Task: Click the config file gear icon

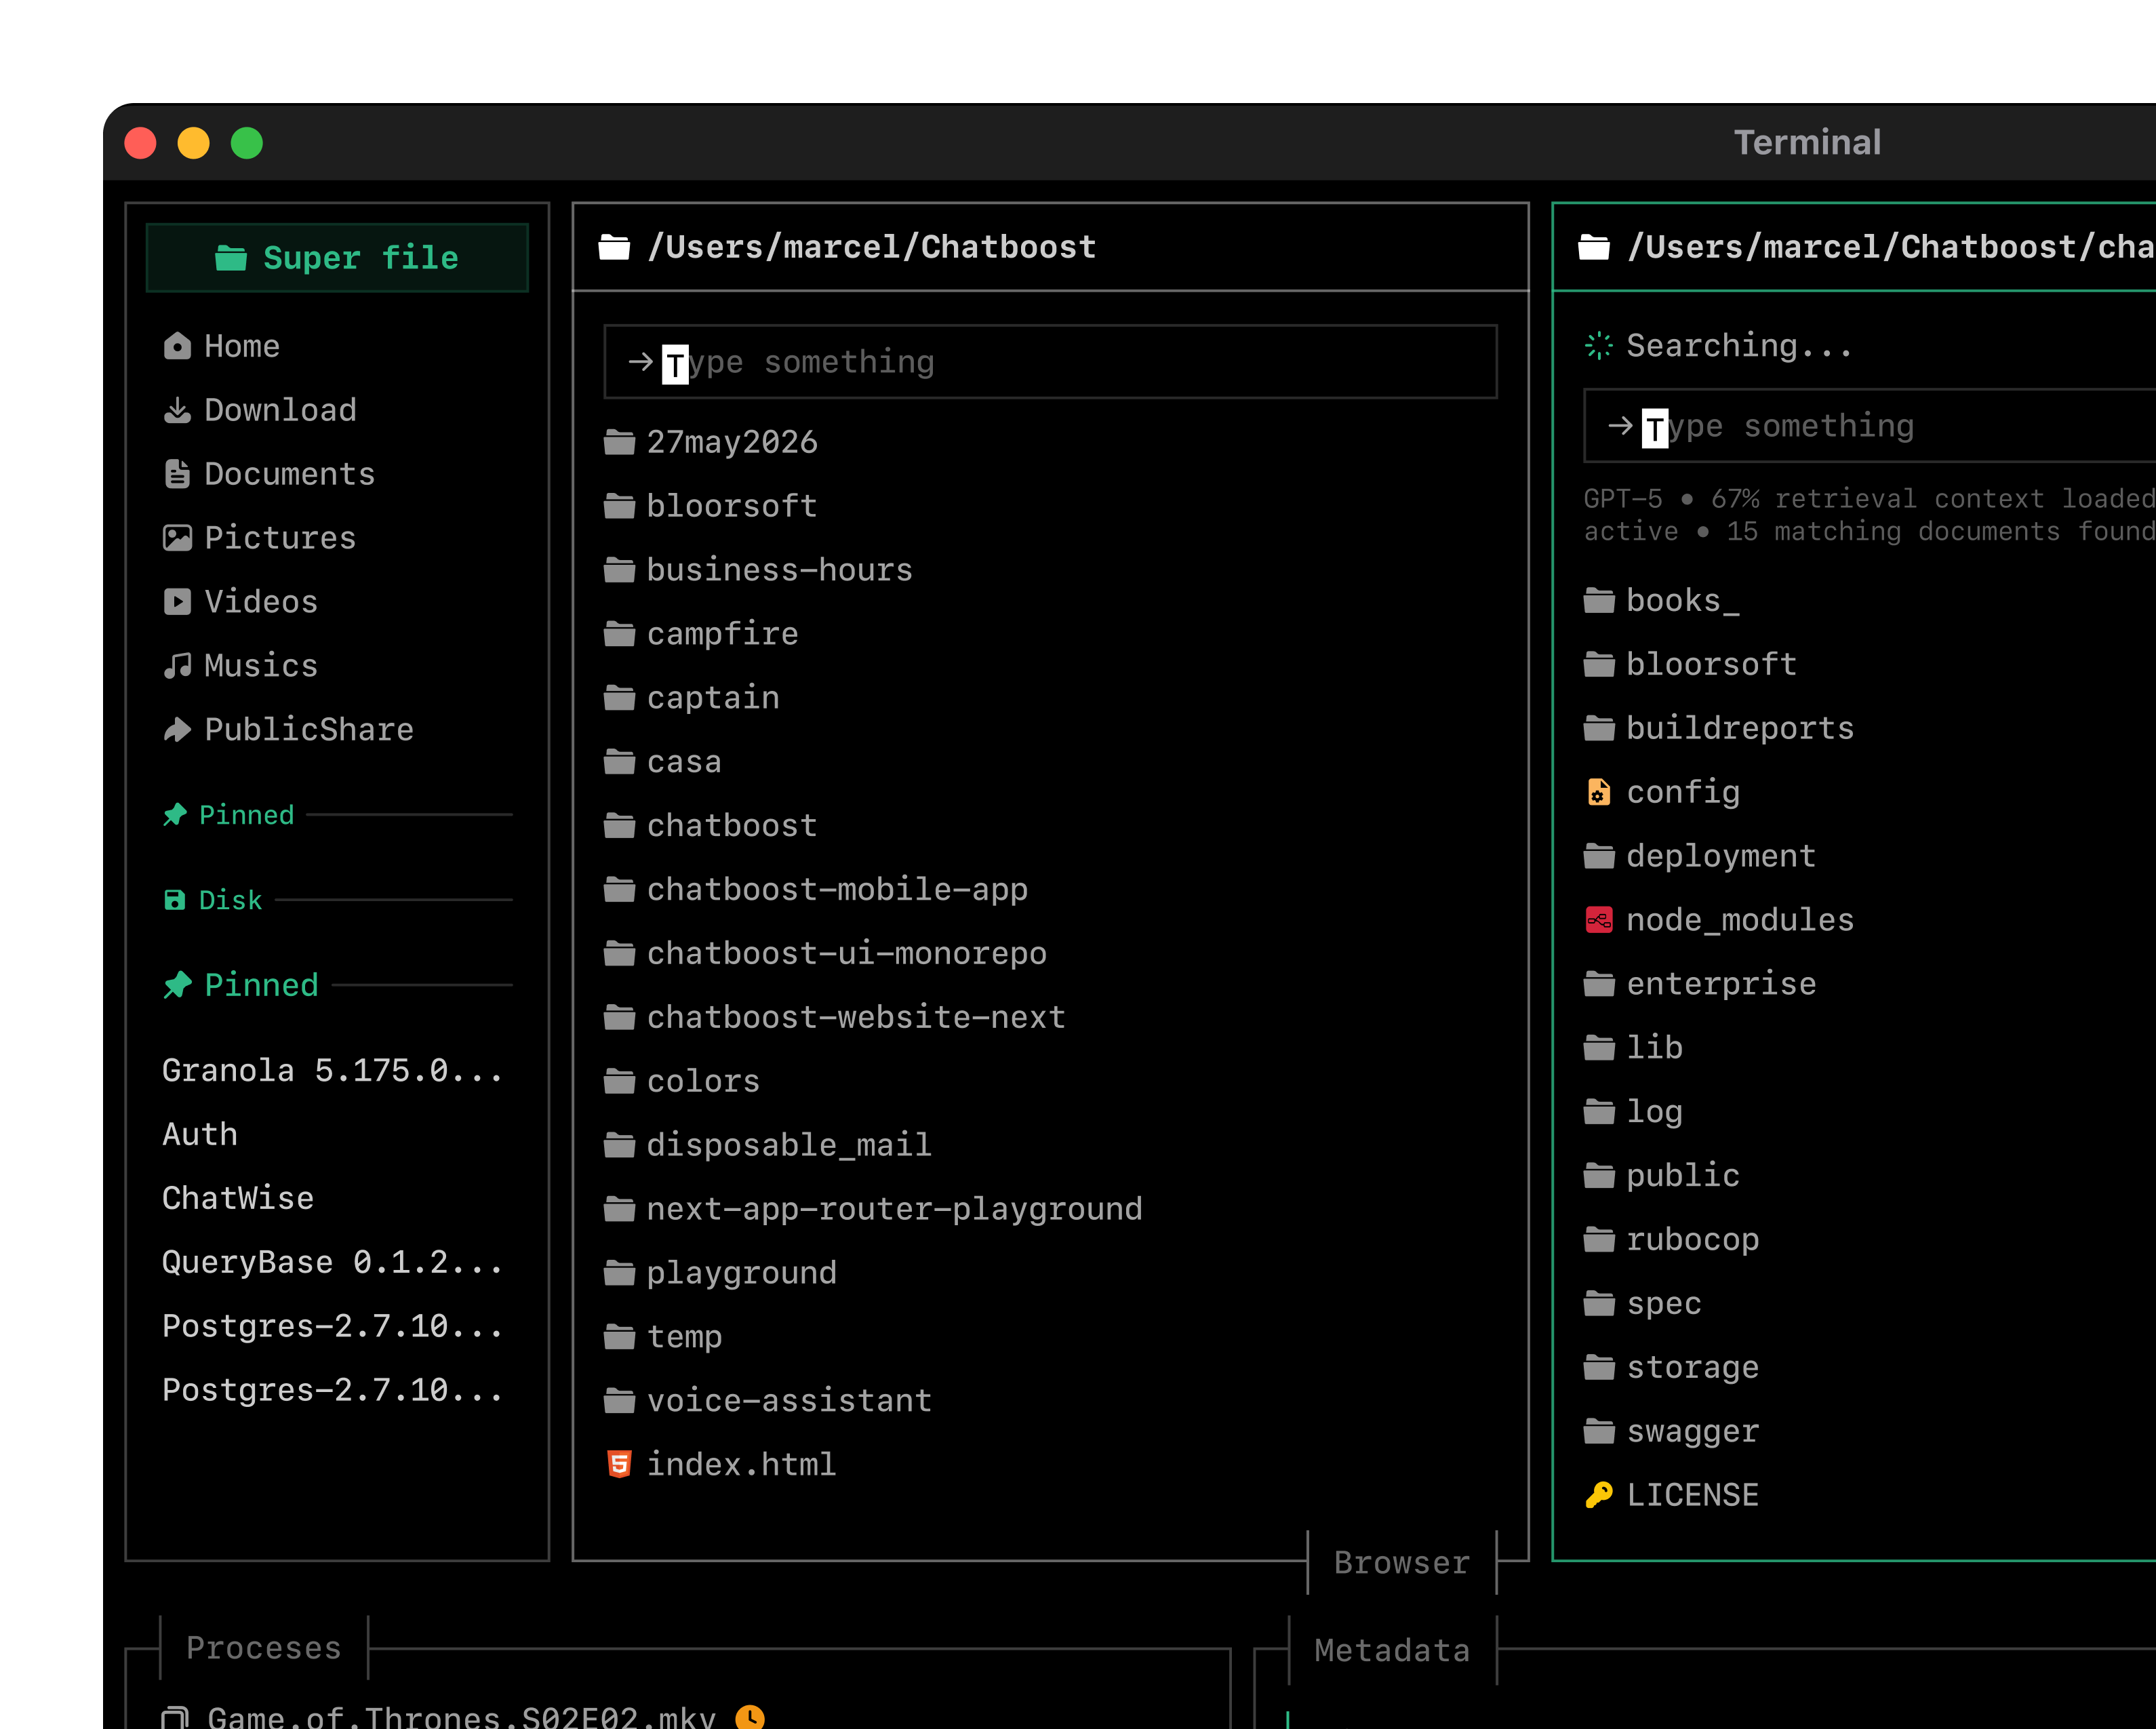Action: pos(1599,792)
